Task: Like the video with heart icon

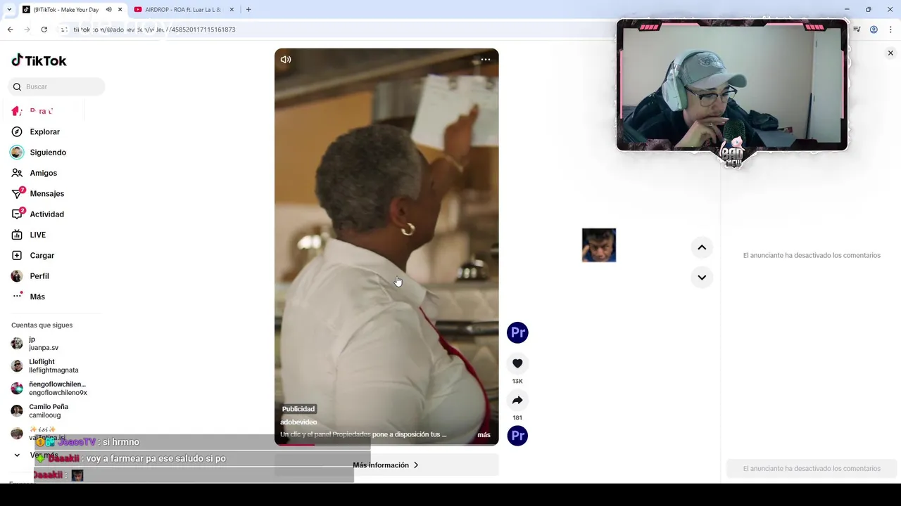Action: [517, 363]
